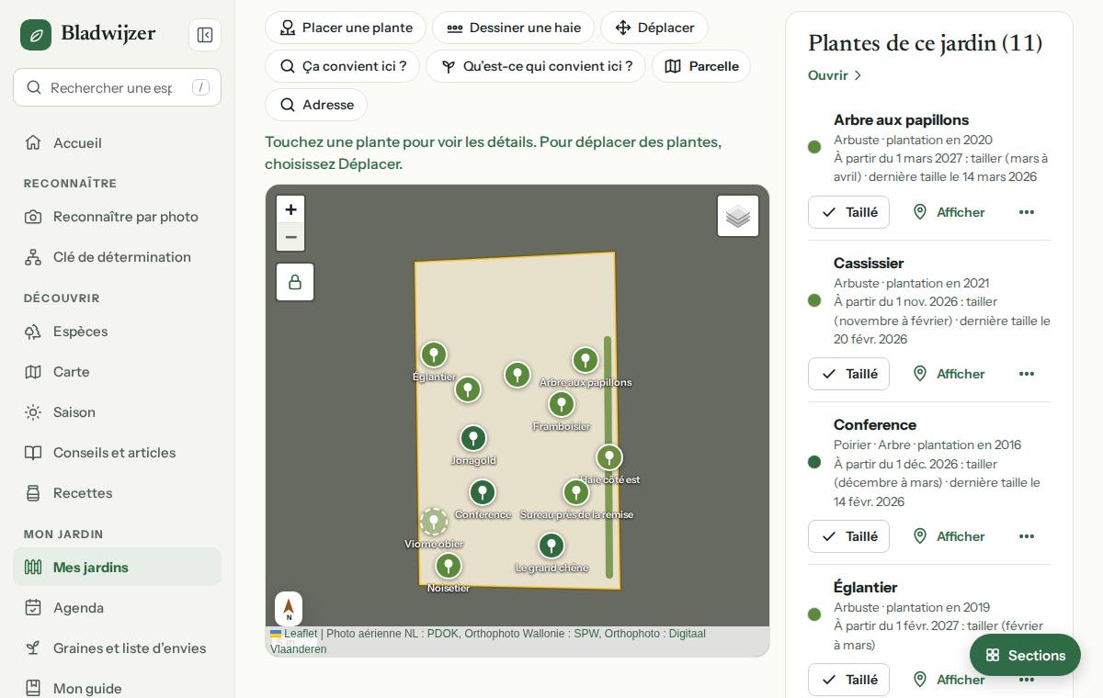Activate the Déplacer tool

tap(654, 28)
